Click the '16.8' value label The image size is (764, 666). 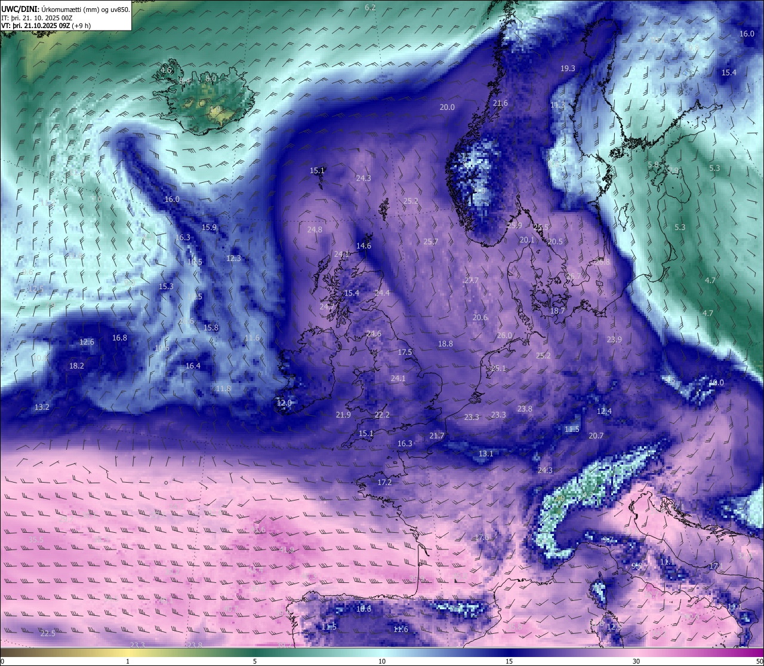point(119,338)
